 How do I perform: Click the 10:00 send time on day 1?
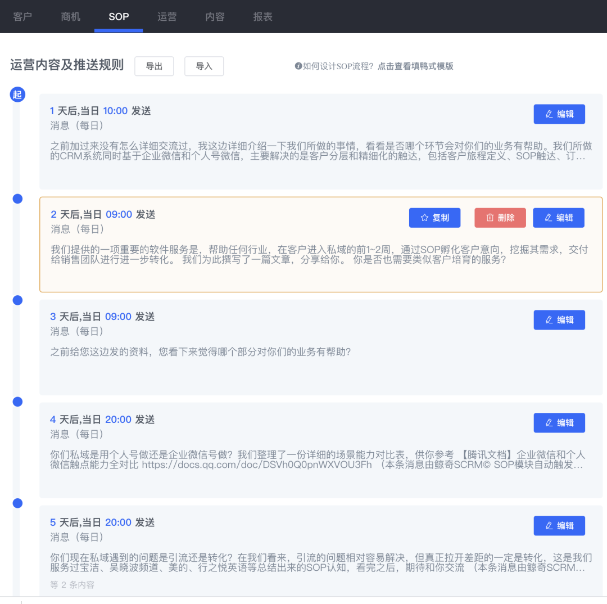tap(115, 111)
